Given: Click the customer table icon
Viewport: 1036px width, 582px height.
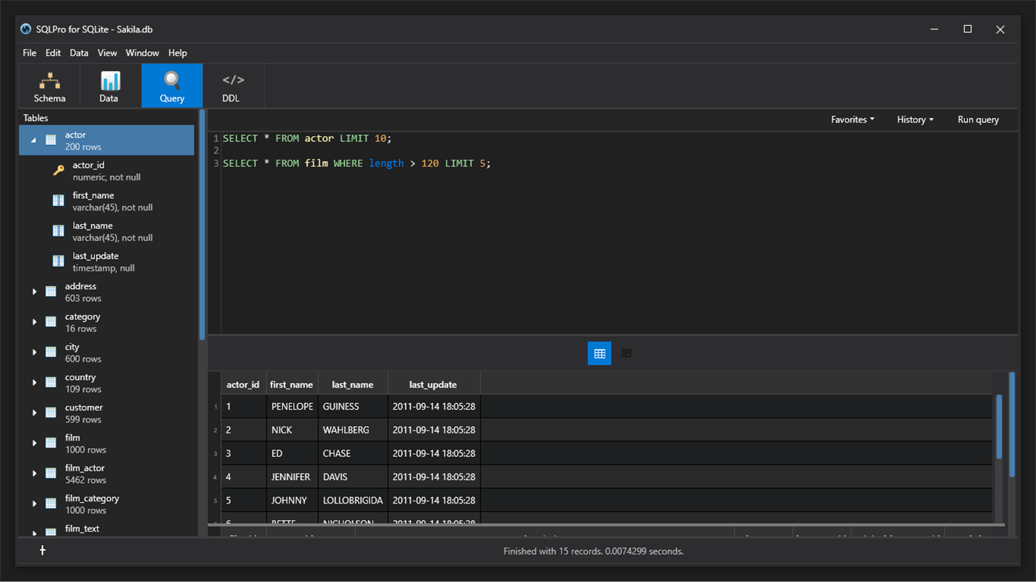Looking at the screenshot, I should [51, 413].
